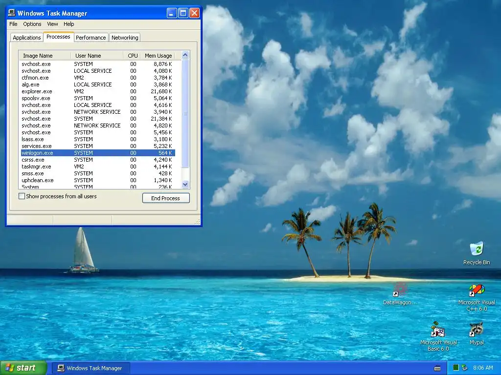
Task: Select the alg.exe process row
Action: [98, 84]
